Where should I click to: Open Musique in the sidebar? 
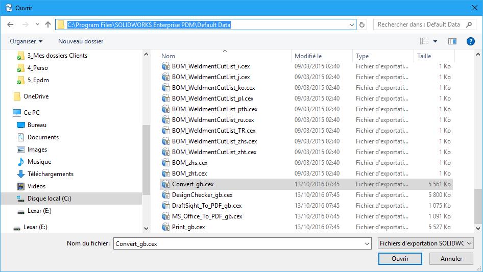coord(39,162)
